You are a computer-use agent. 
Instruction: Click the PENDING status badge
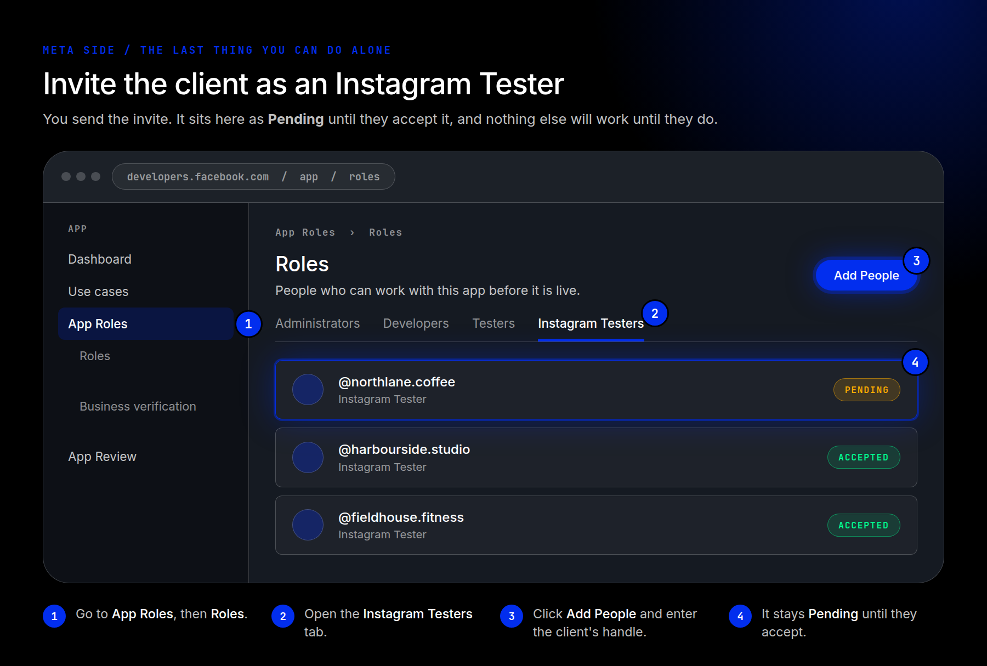coord(866,390)
